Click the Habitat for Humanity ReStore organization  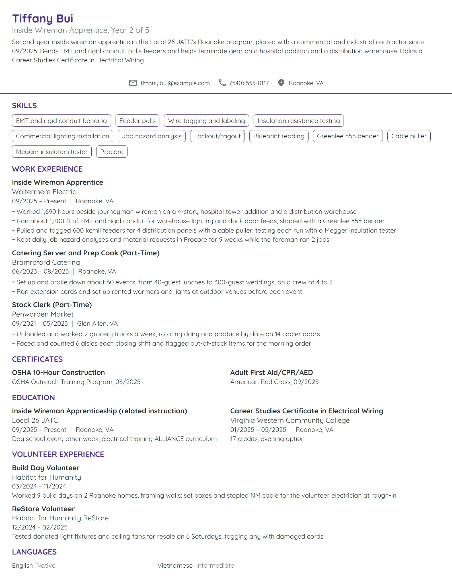[60, 518]
